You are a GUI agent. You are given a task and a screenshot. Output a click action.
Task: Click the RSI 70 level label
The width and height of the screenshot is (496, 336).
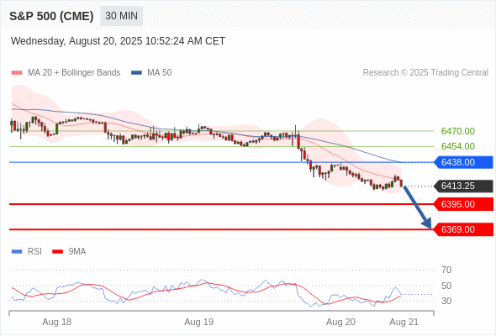coord(446,270)
